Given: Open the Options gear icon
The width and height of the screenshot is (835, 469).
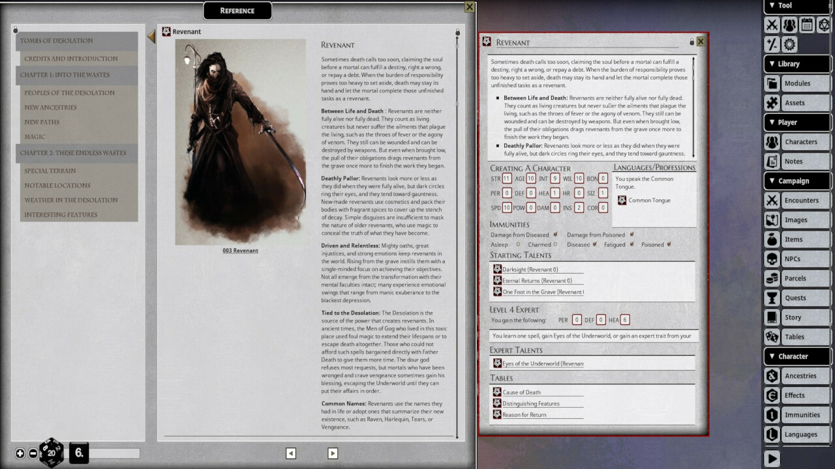Looking at the screenshot, I should [791, 44].
